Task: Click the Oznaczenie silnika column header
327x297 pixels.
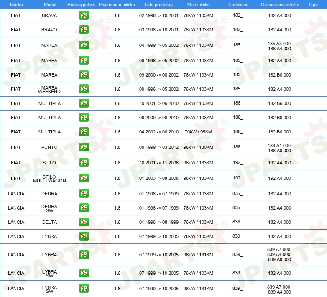Action: 280,5
